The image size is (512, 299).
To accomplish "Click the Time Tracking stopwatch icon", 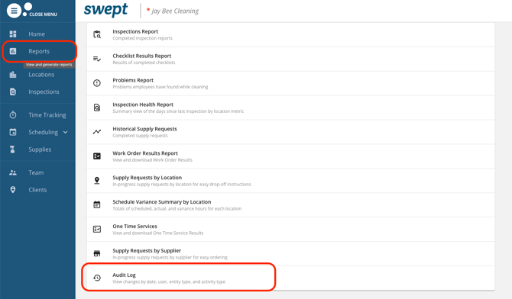I will point(13,114).
